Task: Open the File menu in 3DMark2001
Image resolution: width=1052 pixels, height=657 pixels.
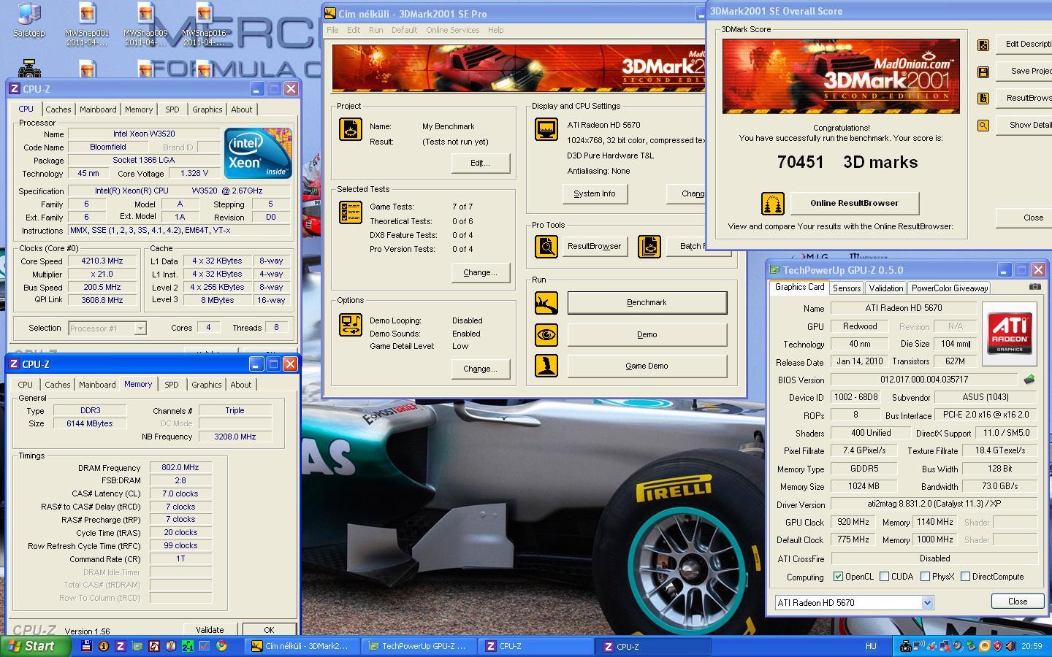Action: [332, 30]
